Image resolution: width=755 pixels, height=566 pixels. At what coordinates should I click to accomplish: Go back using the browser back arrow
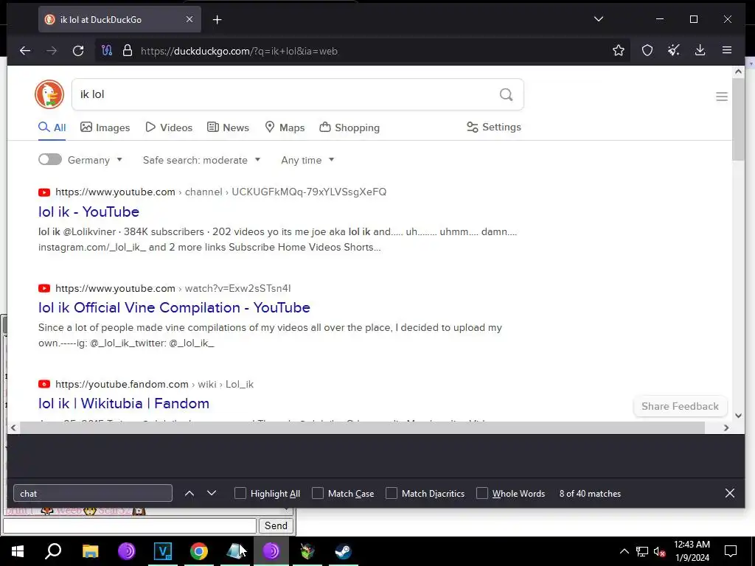[x=25, y=51]
